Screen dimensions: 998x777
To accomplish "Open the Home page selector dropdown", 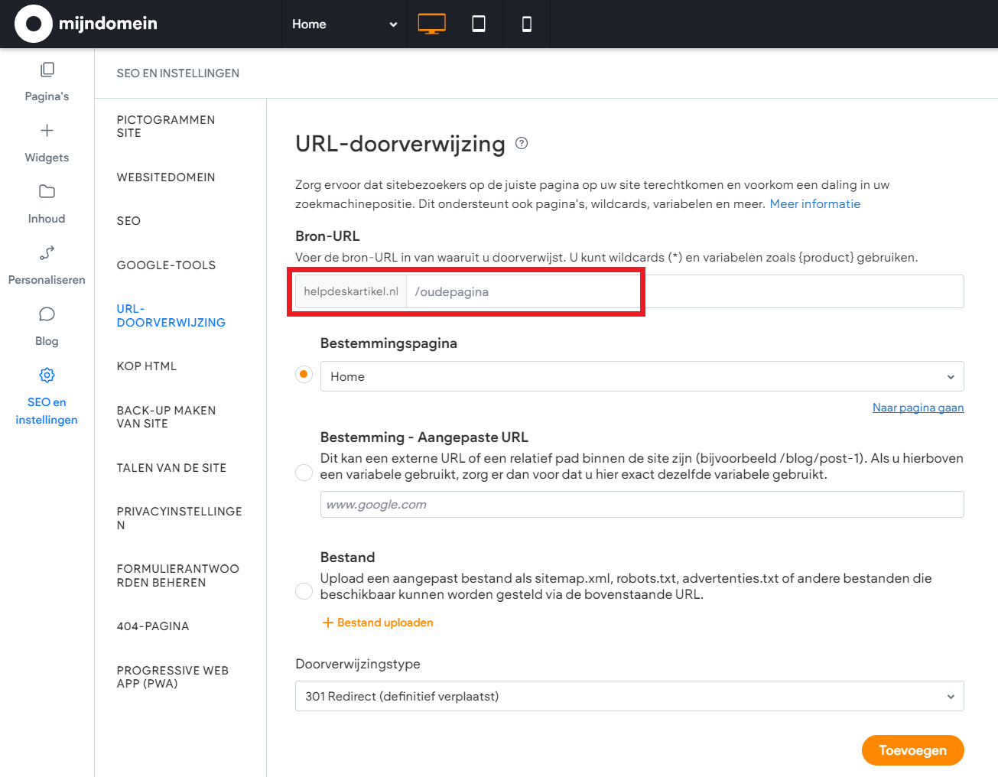I will coord(344,24).
